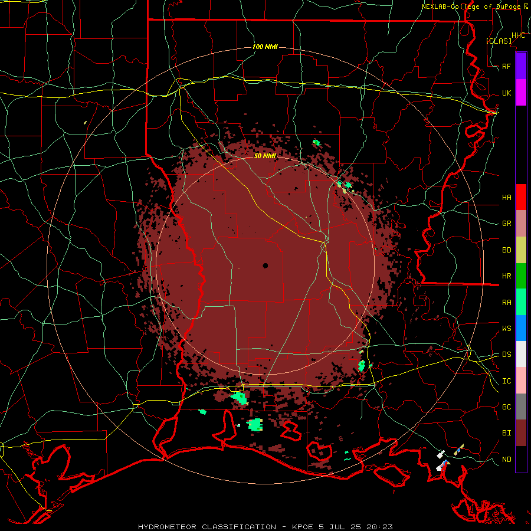Viewport: 531px width, 531px height.
Task: Click the black radar site dot at center
Action: (x=265, y=266)
